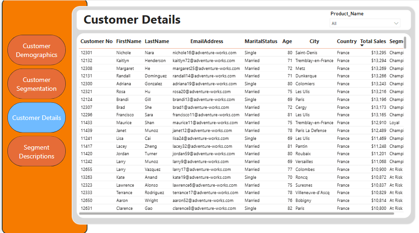Image resolution: width=419 pixels, height=233 pixels.
Task: Click first name Francisco
Action: [x=125, y=115]
